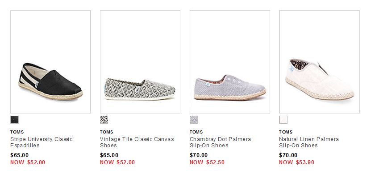
Task: Click the NOW $52.00 price for Stripe University
Action: click(28, 162)
